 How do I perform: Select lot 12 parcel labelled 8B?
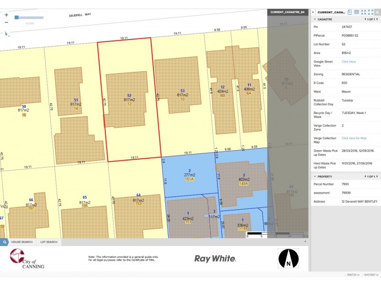click(222, 92)
